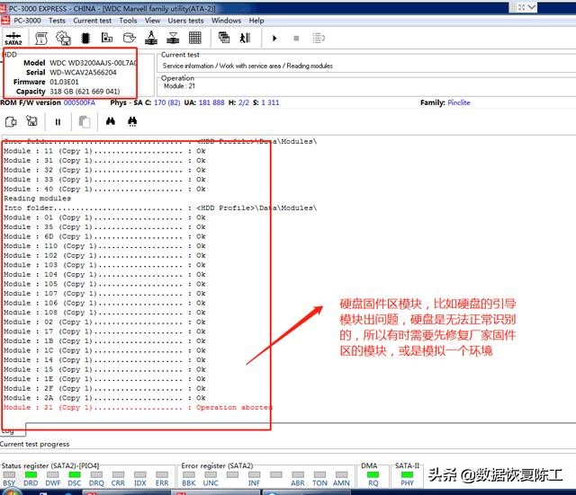Click the ROM chip toolbar icon
Image resolution: width=576 pixels, height=495 pixels.
[85, 38]
